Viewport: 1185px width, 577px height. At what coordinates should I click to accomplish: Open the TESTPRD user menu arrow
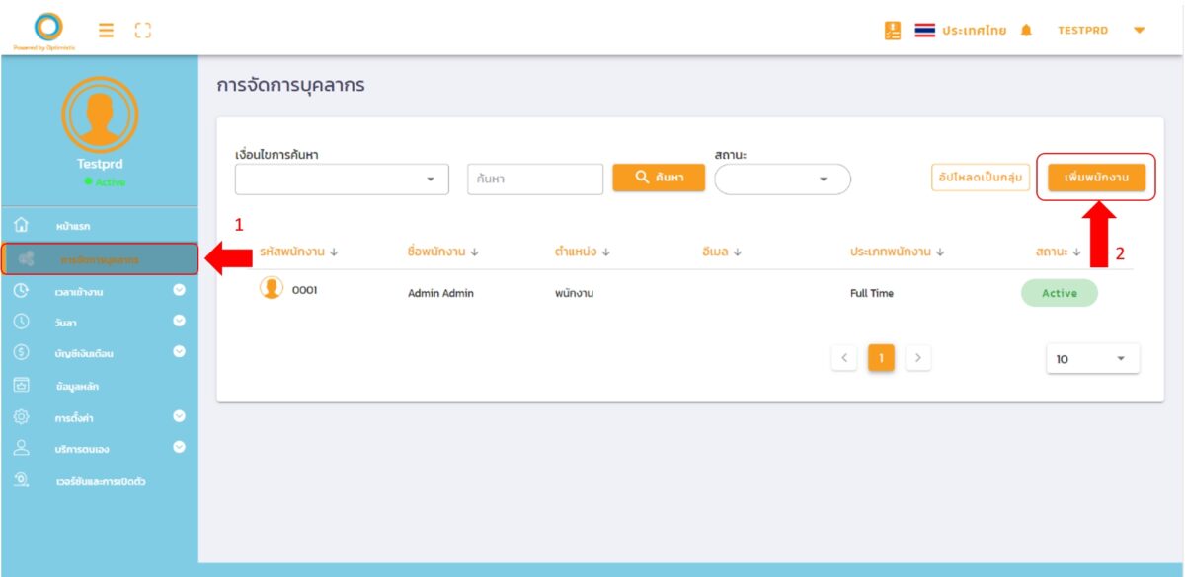pos(1139,31)
